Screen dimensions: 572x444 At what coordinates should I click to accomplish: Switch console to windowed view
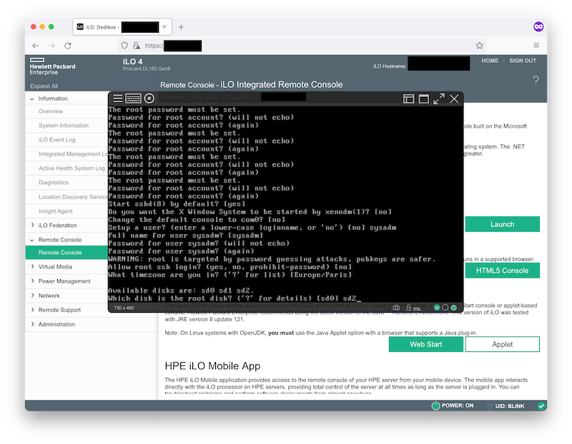point(423,99)
